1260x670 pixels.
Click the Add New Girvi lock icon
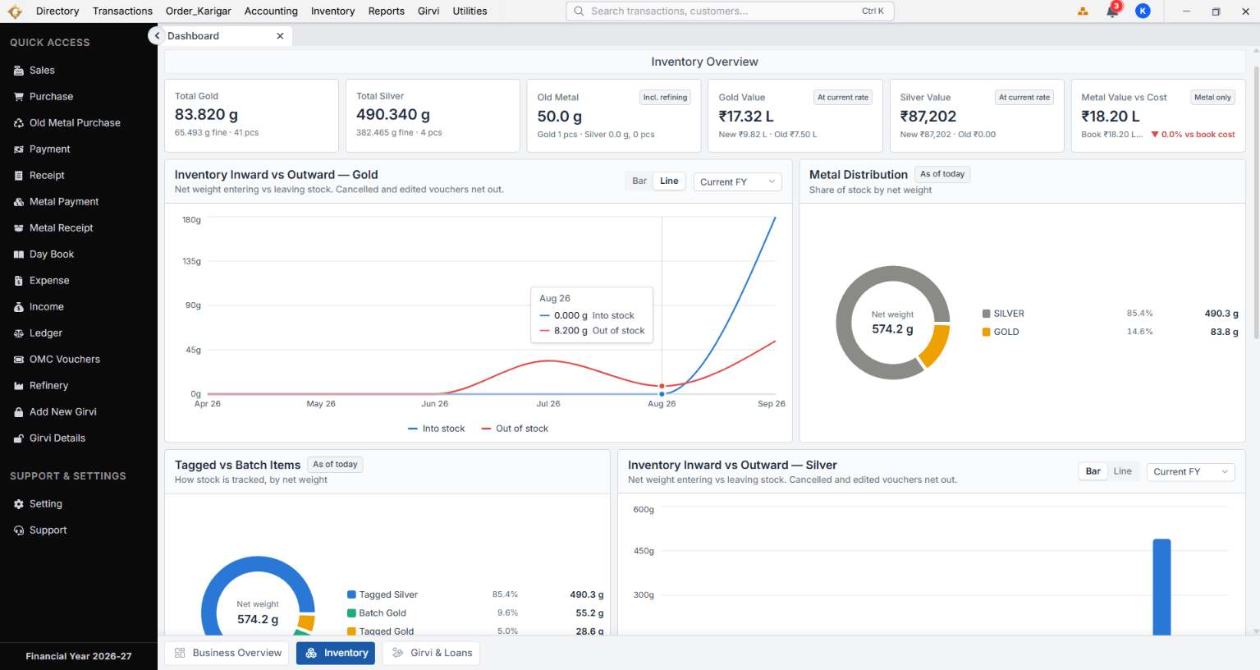(x=19, y=412)
